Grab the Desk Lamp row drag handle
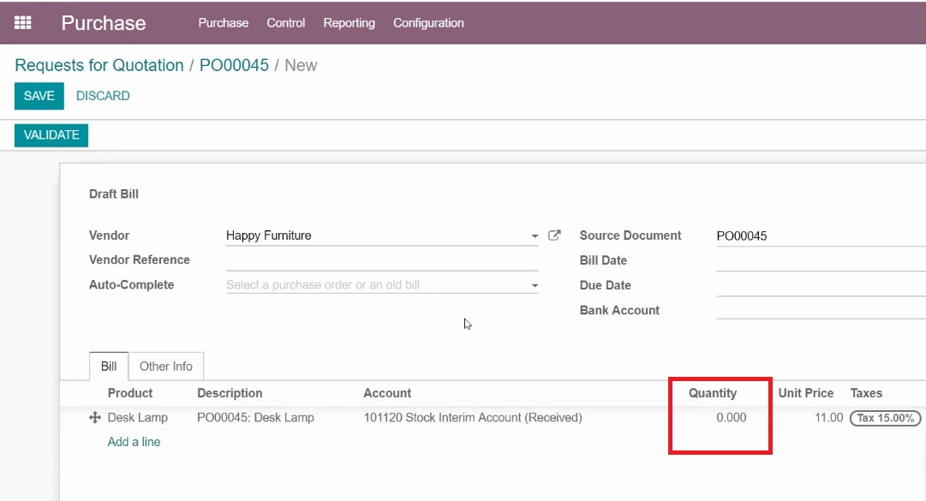Screen dimensions: 926x501 coord(94,418)
